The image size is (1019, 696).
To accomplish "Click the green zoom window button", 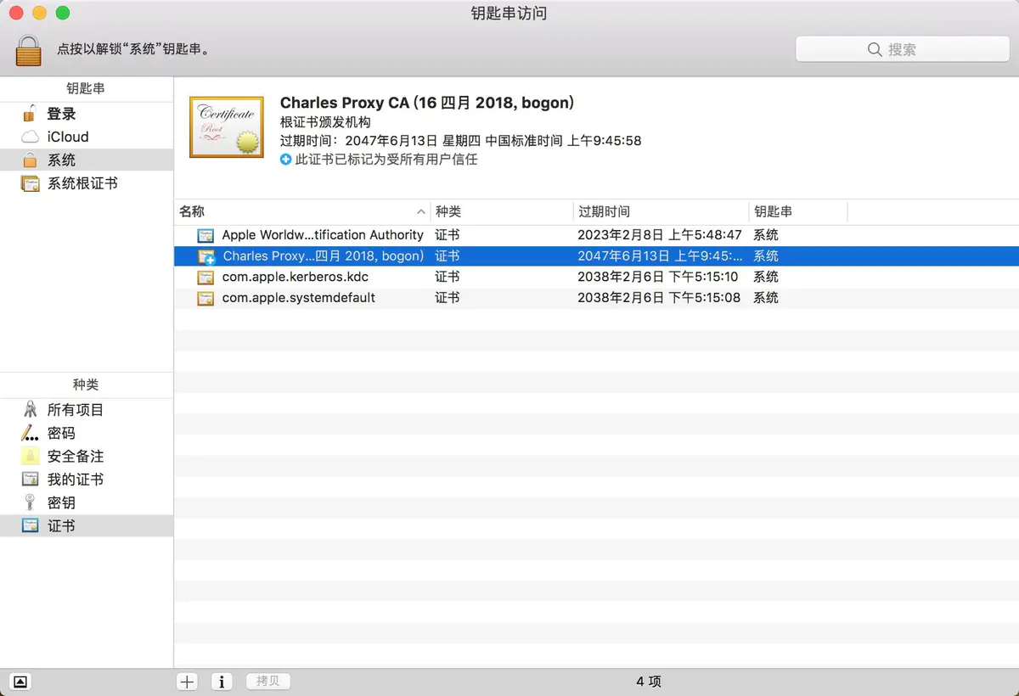I will [62, 13].
